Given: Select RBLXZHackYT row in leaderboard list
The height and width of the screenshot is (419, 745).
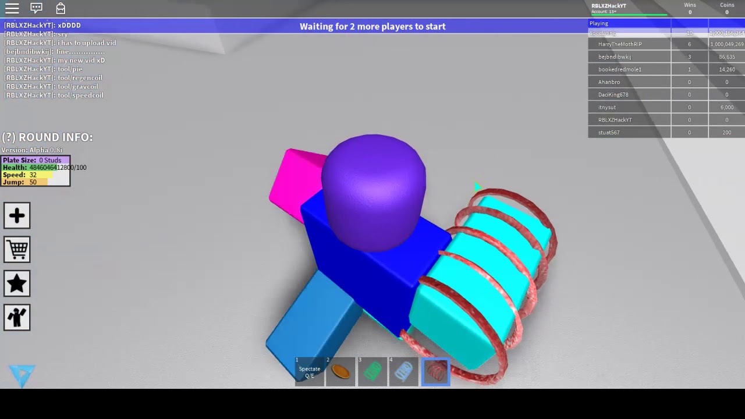Looking at the screenshot, I should [629, 120].
